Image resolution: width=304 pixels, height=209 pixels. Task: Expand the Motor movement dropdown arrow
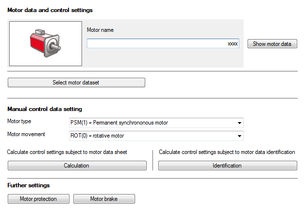(239, 136)
